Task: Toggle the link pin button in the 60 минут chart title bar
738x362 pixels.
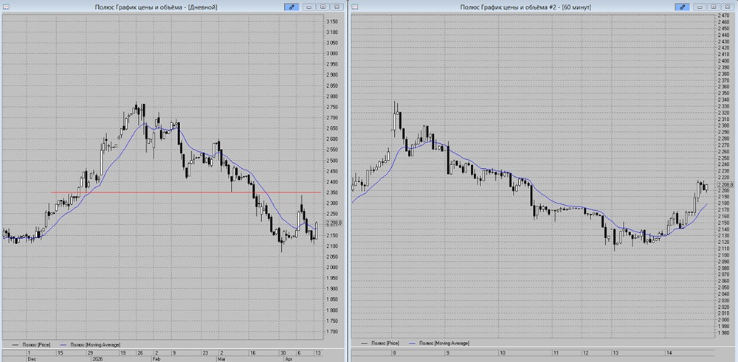Action: 681,7
